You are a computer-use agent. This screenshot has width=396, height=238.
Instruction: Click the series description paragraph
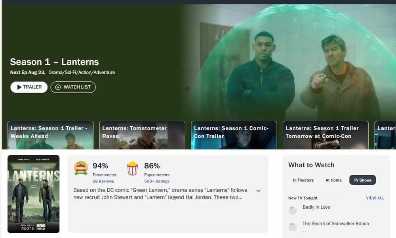(x=160, y=194)
